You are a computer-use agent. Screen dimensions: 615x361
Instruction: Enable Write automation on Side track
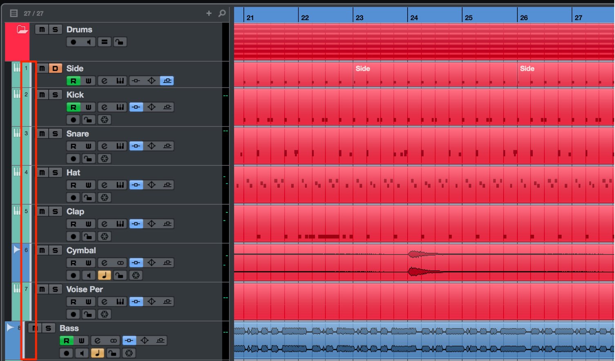click(88, 81)
